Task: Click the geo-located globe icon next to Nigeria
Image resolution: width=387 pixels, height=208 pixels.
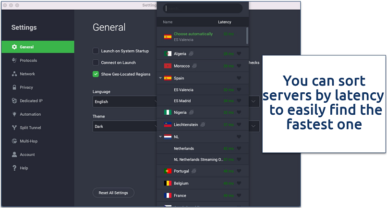Action: [191, 112]
